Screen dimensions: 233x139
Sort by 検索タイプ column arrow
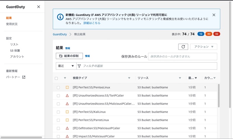(129, 78)
